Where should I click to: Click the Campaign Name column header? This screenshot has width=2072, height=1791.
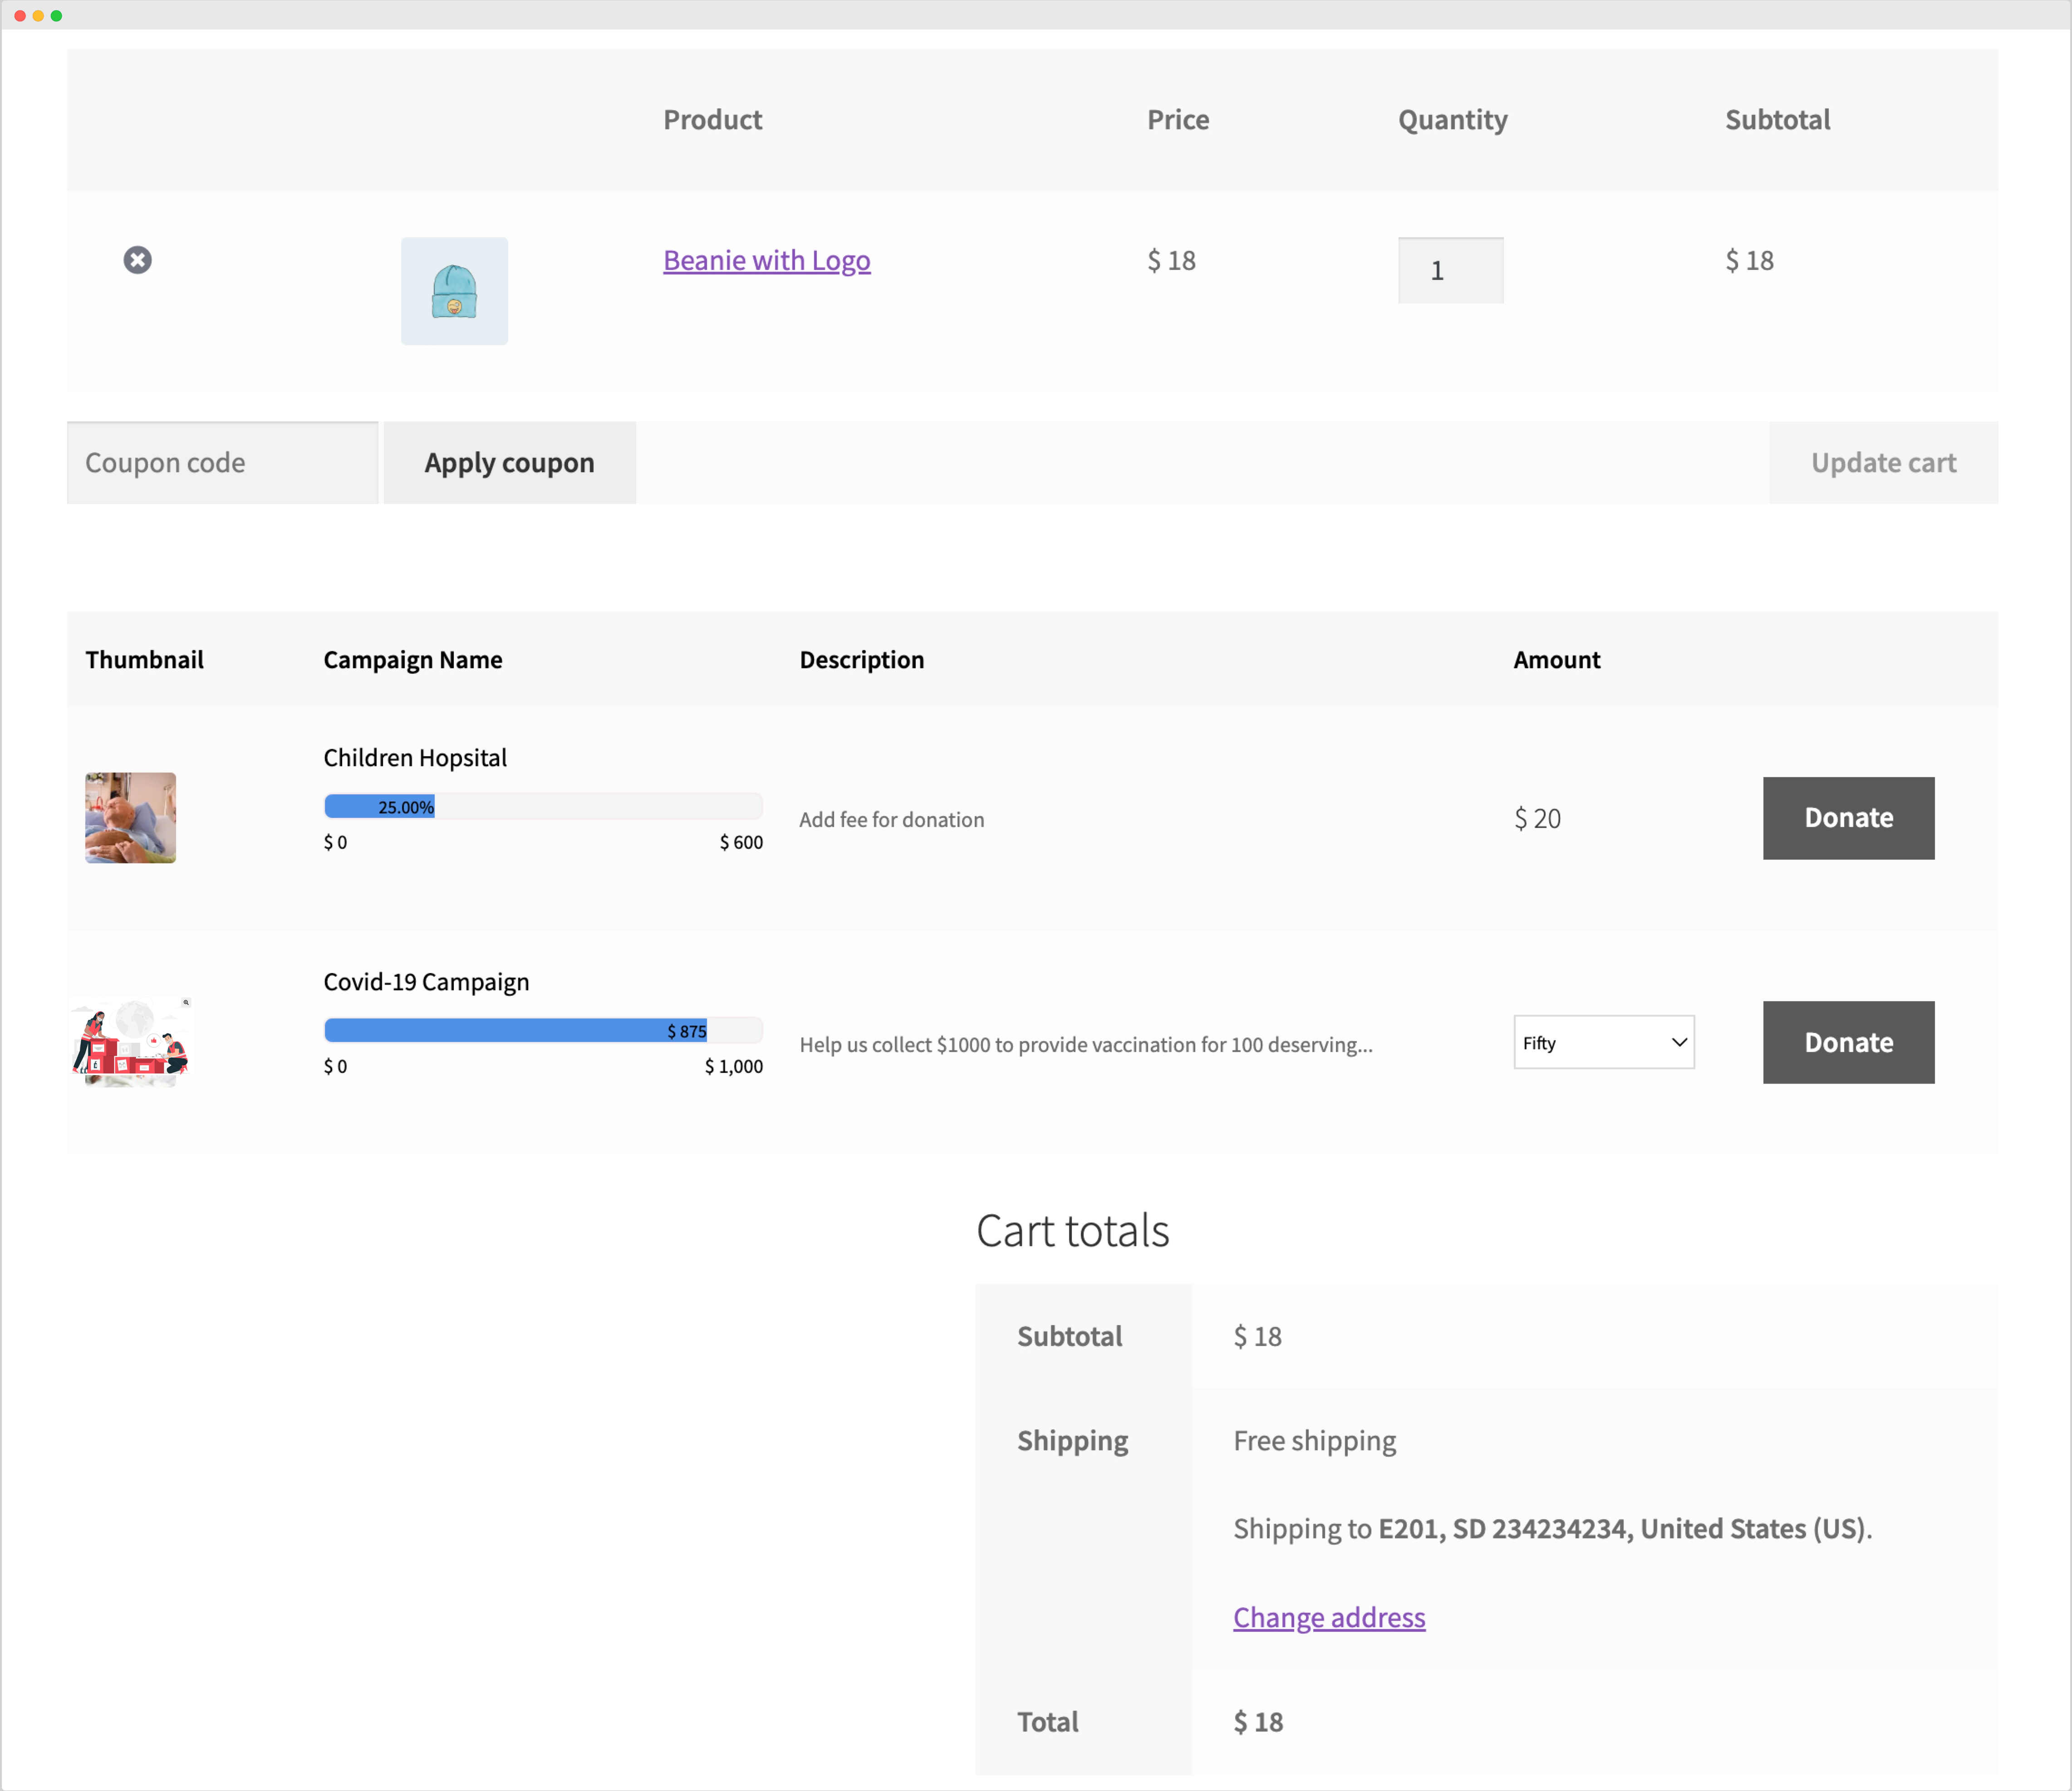click(413, 660)
